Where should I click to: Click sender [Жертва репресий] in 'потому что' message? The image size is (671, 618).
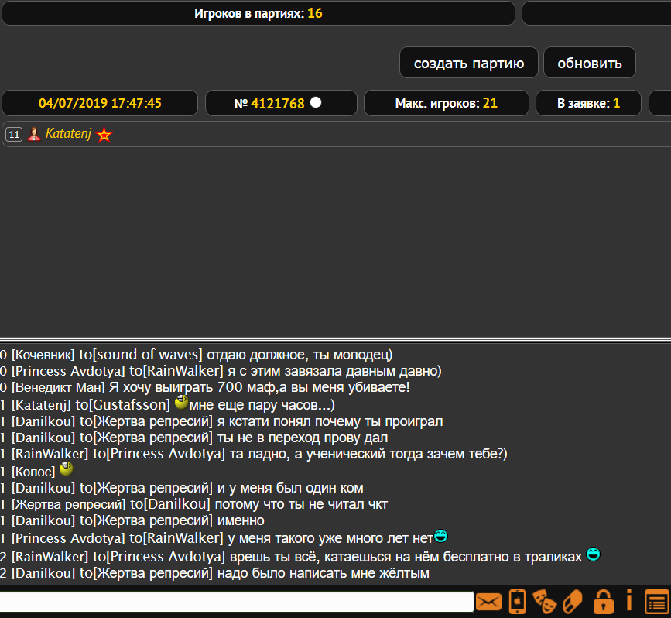tap(68, 504)
